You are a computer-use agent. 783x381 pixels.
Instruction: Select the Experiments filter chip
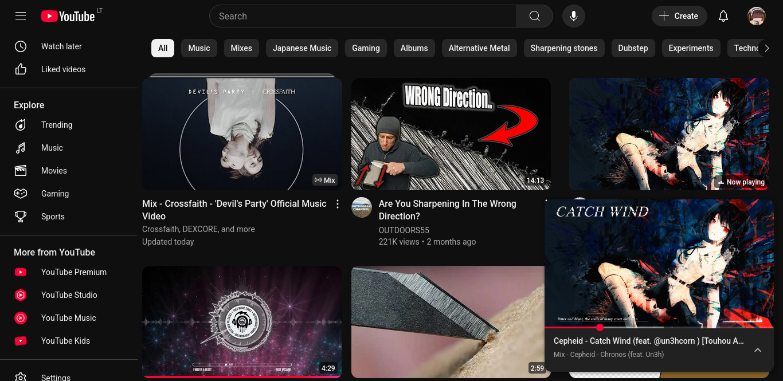tap(691, 48)
